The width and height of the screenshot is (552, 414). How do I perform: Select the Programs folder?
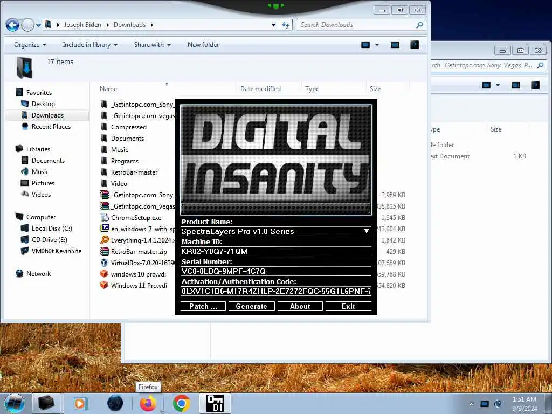(x=125, y=161)
